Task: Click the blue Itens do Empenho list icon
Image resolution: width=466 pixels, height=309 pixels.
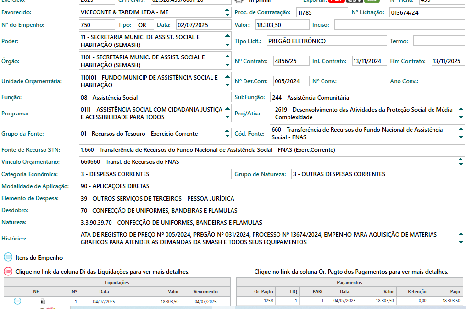Action: [x=8, y=258]
